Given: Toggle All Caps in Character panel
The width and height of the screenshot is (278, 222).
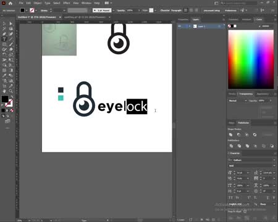Looking at the screenshot, I should [x=230, y=197].
